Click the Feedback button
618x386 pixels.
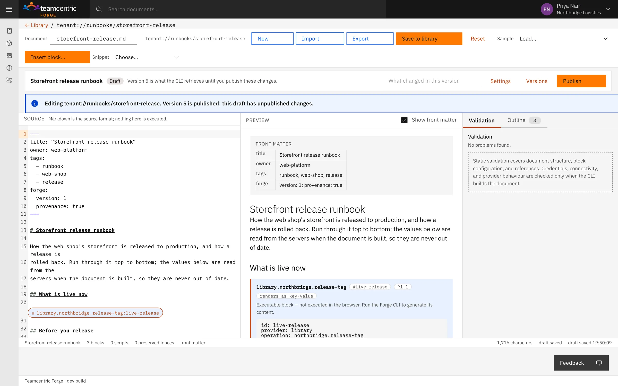click(x=581, y=363)
